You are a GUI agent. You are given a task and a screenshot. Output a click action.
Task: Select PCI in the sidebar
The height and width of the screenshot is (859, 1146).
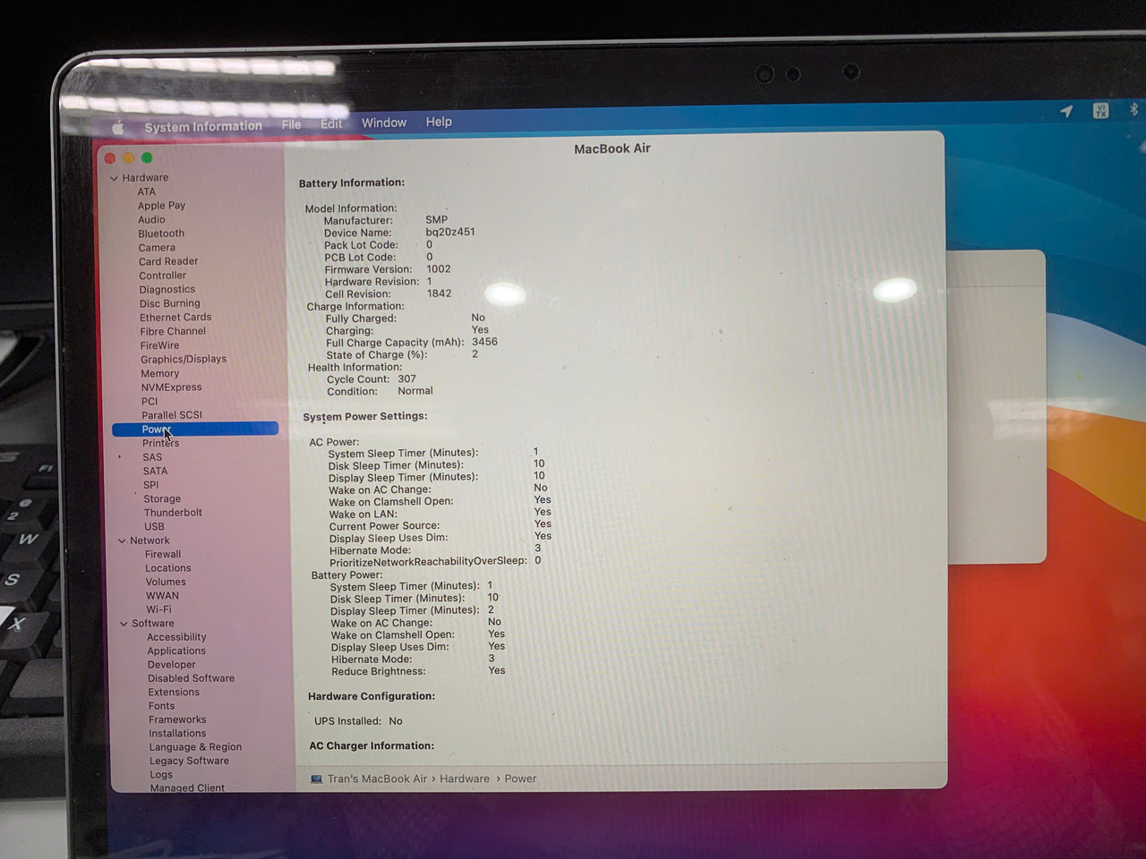(150, 402)
